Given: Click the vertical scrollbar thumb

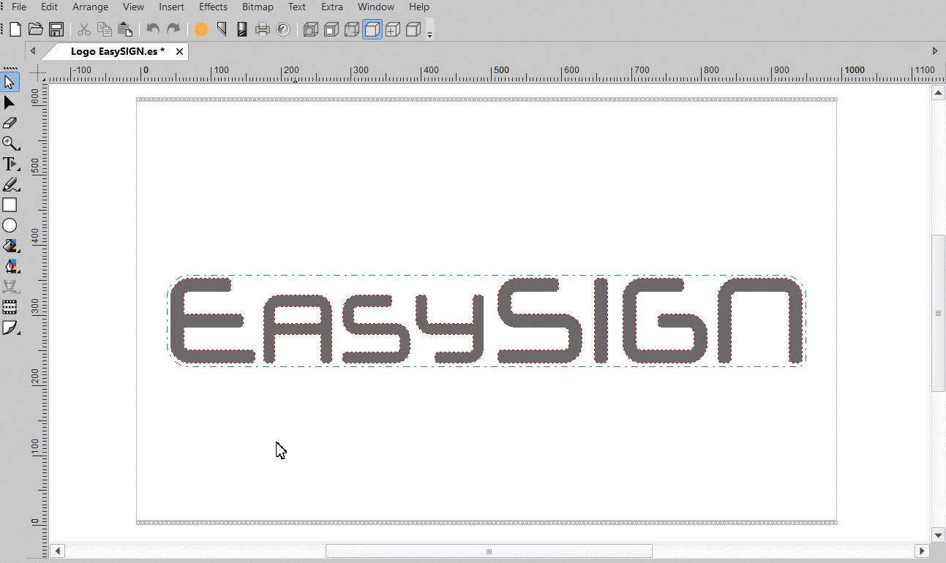Looking at the screenshot, I should click(937, 313).
